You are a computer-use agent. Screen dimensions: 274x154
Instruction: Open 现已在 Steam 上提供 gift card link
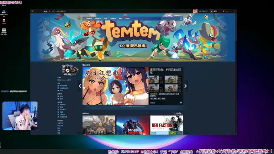click(x=64, y=80)
